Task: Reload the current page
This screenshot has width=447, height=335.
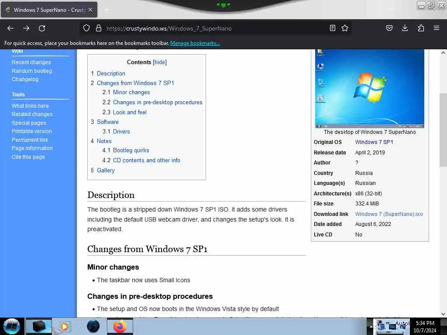Action: [x=42, y=28]
